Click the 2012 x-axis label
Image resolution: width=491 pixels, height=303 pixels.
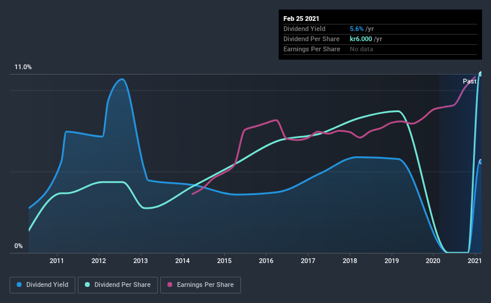[99, 261]
